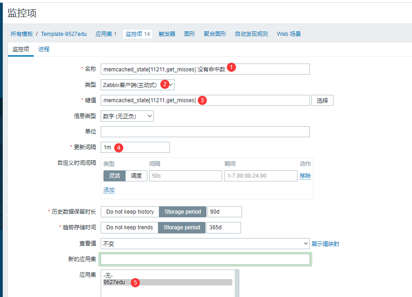Image resolution: width=412 pixels, height=297 pixels.
Task: Open the 查看值 dropdown
Action: coord(205,244)
